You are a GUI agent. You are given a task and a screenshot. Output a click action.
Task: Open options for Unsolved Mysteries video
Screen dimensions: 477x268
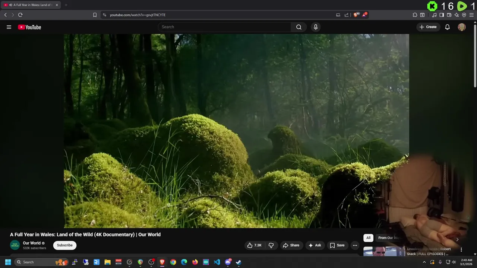[x=461, y=250]
